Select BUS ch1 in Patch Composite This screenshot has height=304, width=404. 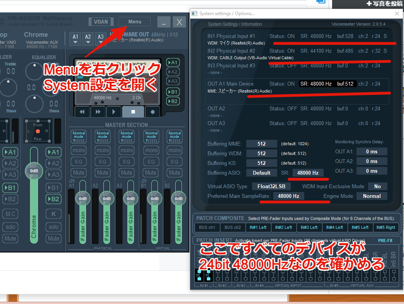click(207, 227)
